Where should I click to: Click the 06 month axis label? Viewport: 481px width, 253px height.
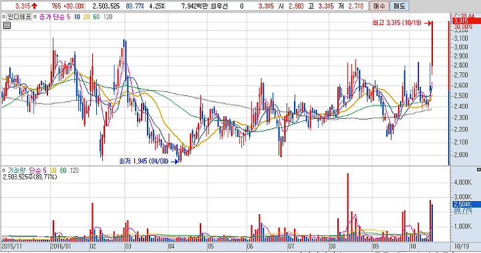pyautogui.click(x=250, y=246)
